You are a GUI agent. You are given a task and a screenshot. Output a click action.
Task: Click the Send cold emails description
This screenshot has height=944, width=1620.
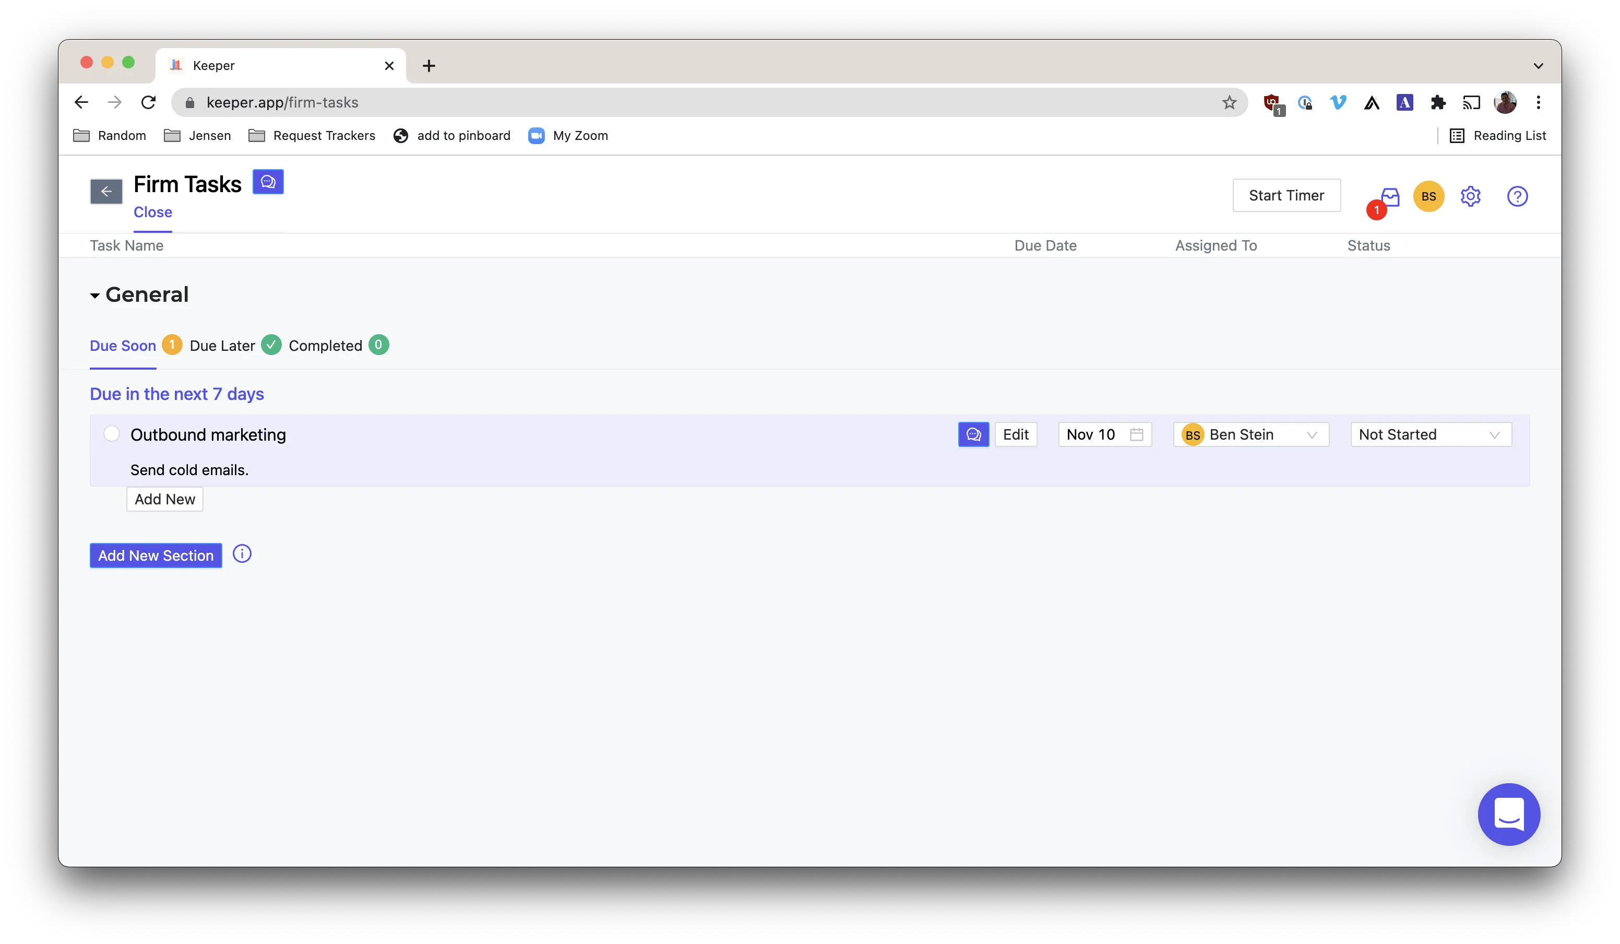tap(189, 470)
